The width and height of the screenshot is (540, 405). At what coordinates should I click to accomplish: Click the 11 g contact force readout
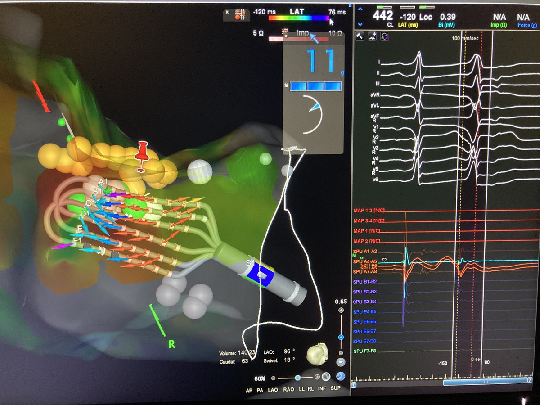tap(320, 61)
